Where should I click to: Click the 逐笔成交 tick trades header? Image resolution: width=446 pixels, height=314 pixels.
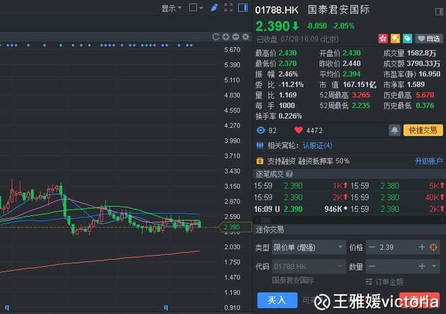click(349, 174)
